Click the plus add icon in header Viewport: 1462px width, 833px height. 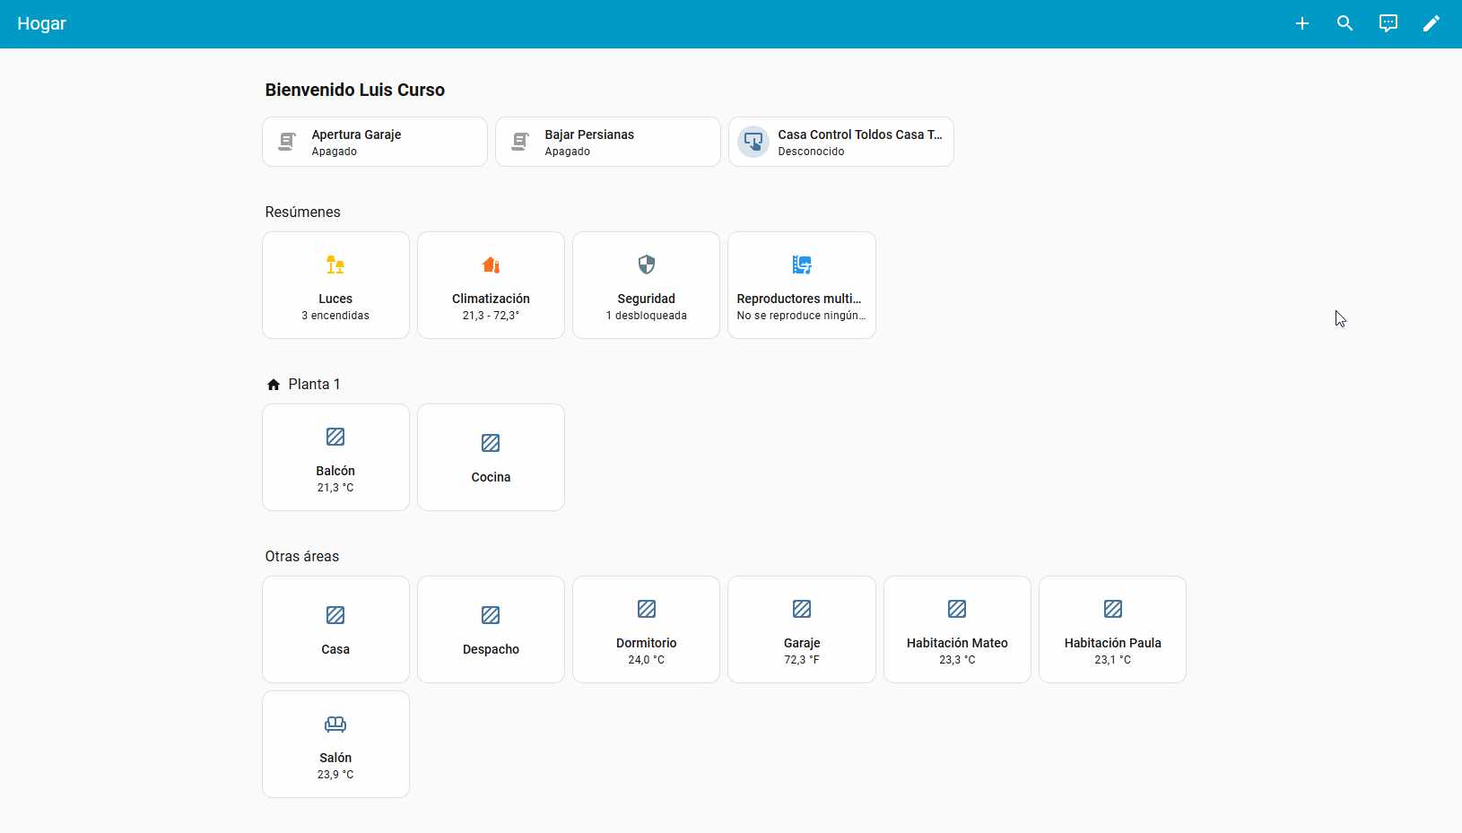(x=1301, y=23)
